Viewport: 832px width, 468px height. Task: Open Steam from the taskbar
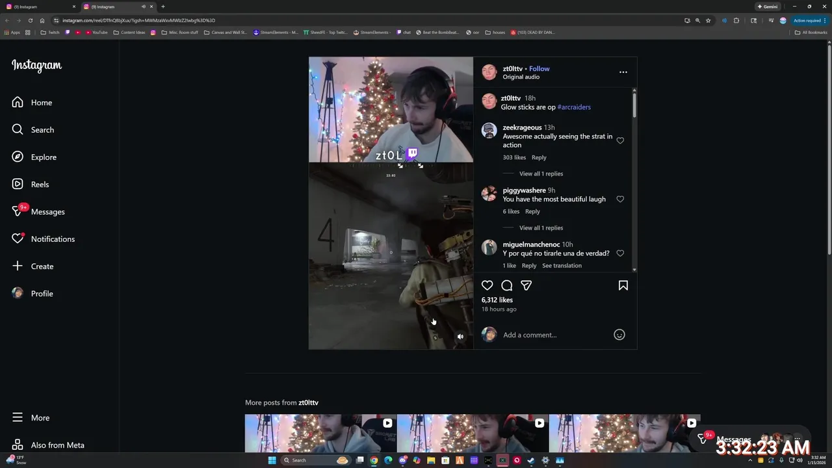tap(531, 460)
